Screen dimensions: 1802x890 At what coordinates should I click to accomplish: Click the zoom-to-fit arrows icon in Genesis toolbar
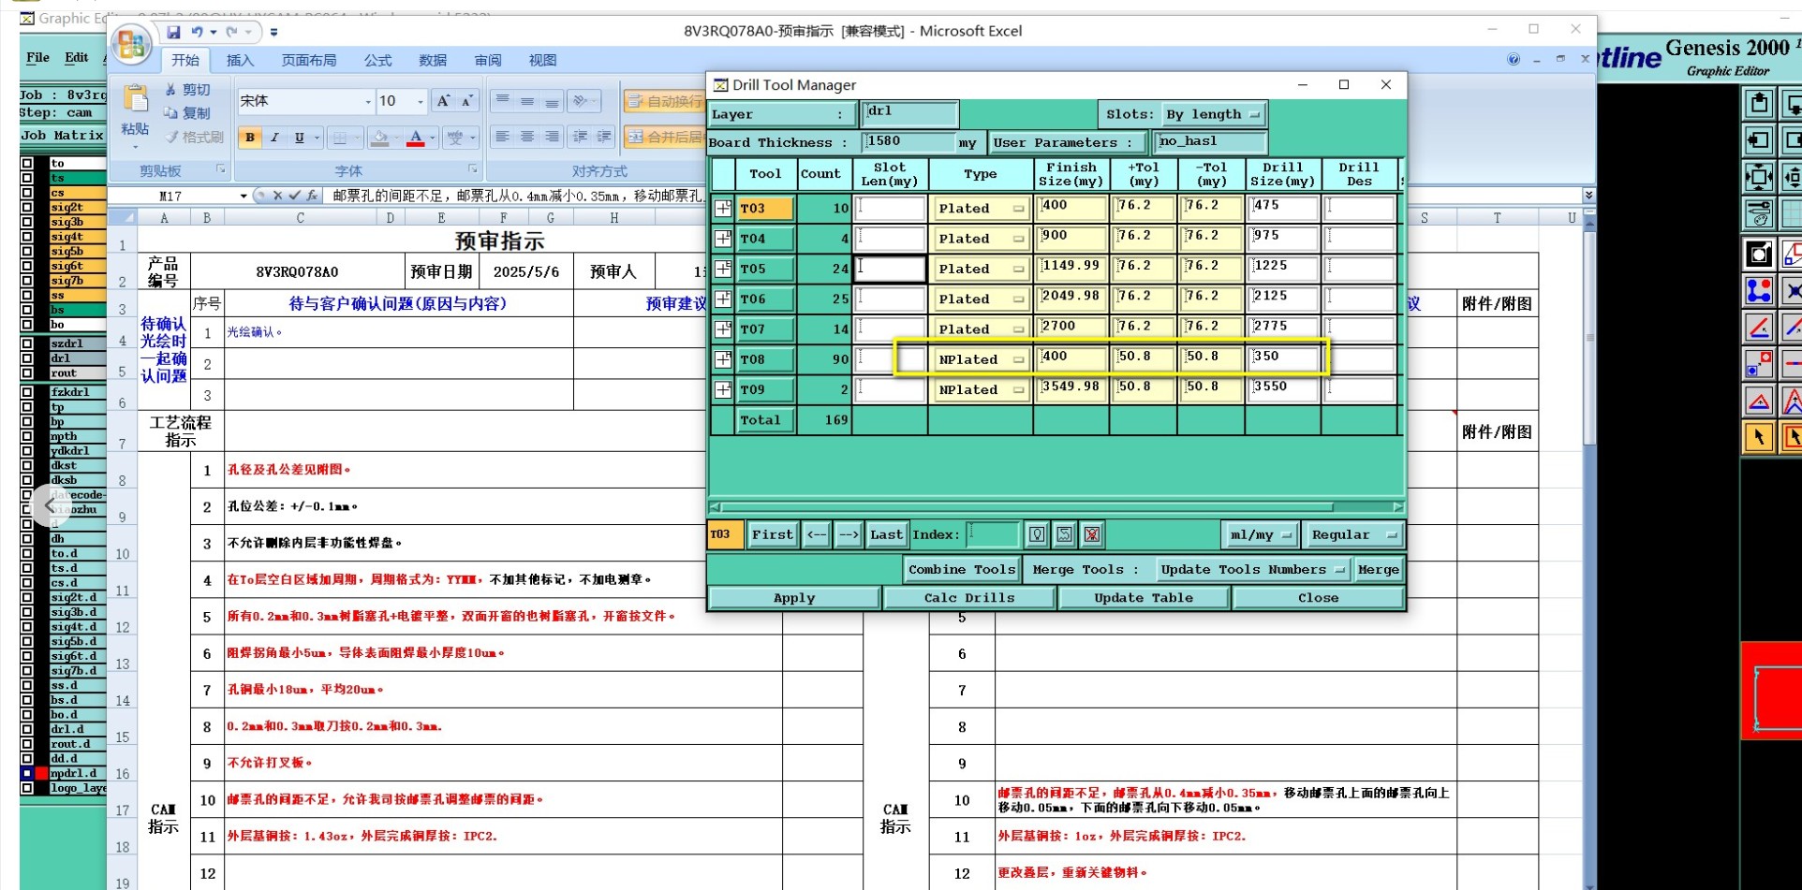(x=1759, y=177)
